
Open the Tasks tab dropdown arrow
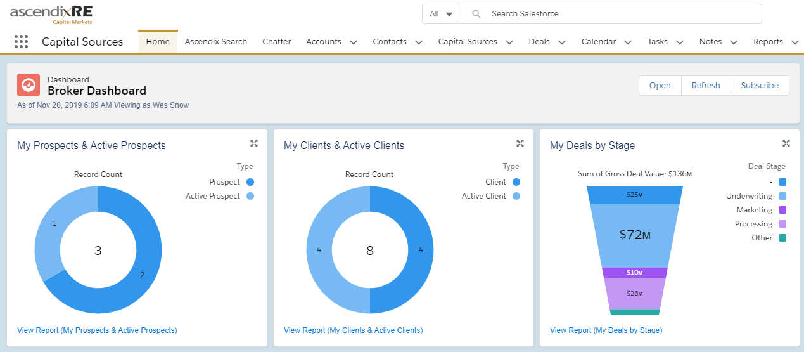tap(680, 42)
